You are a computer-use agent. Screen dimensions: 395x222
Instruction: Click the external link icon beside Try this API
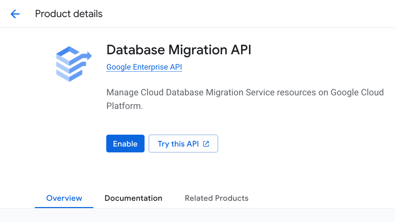[206, 144]
